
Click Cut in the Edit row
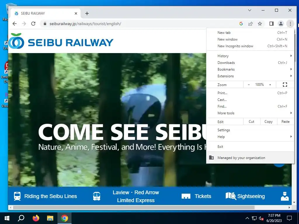pyautogui.click(x=251, y=122)
